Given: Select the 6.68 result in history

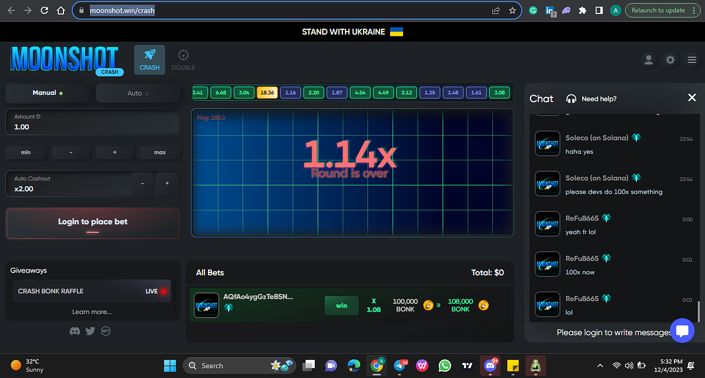Looking at the screenshot, I should click(x=221, y=93).
